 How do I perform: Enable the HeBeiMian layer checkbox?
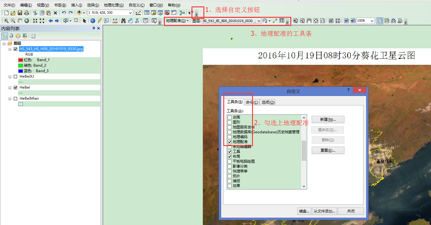click(16, 98)
